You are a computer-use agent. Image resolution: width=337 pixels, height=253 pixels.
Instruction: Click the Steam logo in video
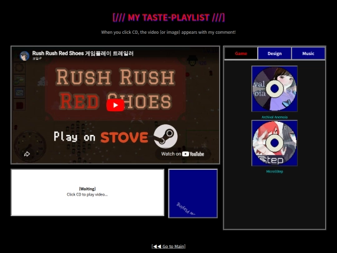pyautogui.click(x=165, y=136)
